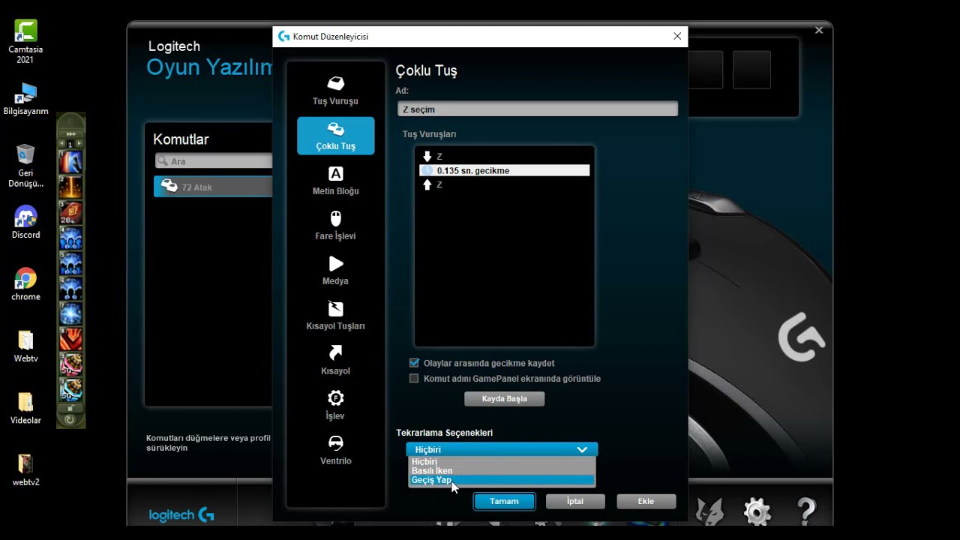960x540 pixels.
Task: Open the Metin Bloğu text block option
Action: pyautogui.click(x=335, y=181)
